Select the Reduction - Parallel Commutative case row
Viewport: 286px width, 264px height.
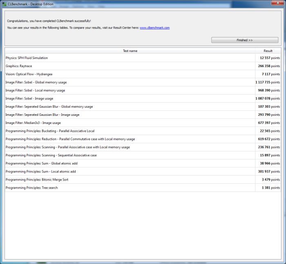[x=143, y=139]
